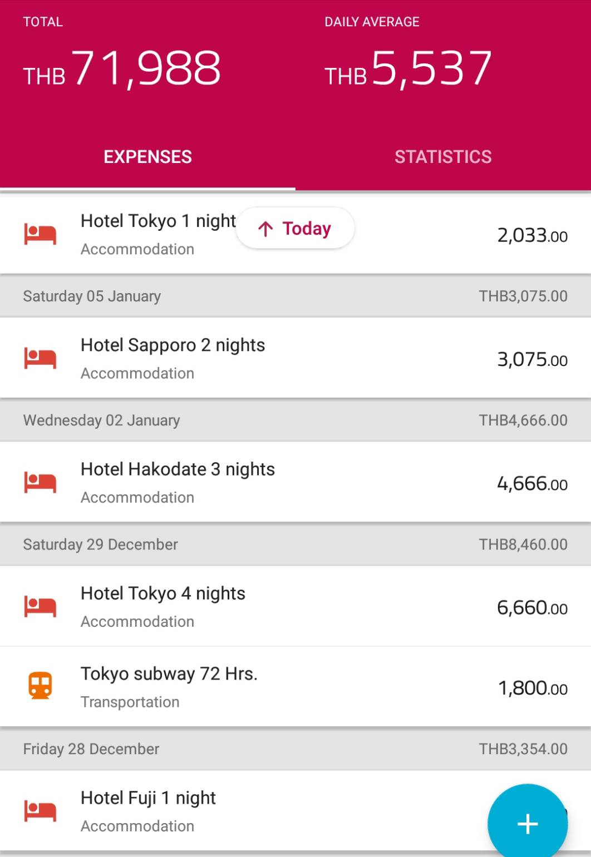
Task: Select the EXPENSES tab
Action: (x=147, y=157)
